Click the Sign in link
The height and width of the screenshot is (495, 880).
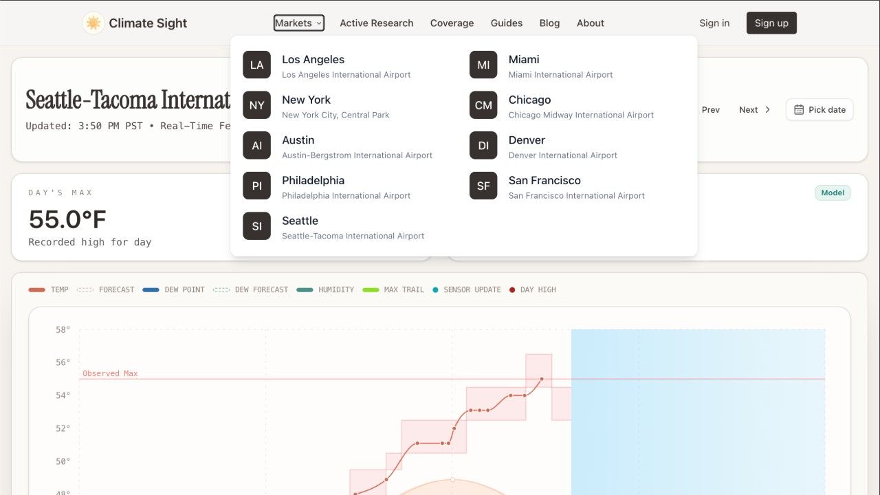tap(714, 23)
